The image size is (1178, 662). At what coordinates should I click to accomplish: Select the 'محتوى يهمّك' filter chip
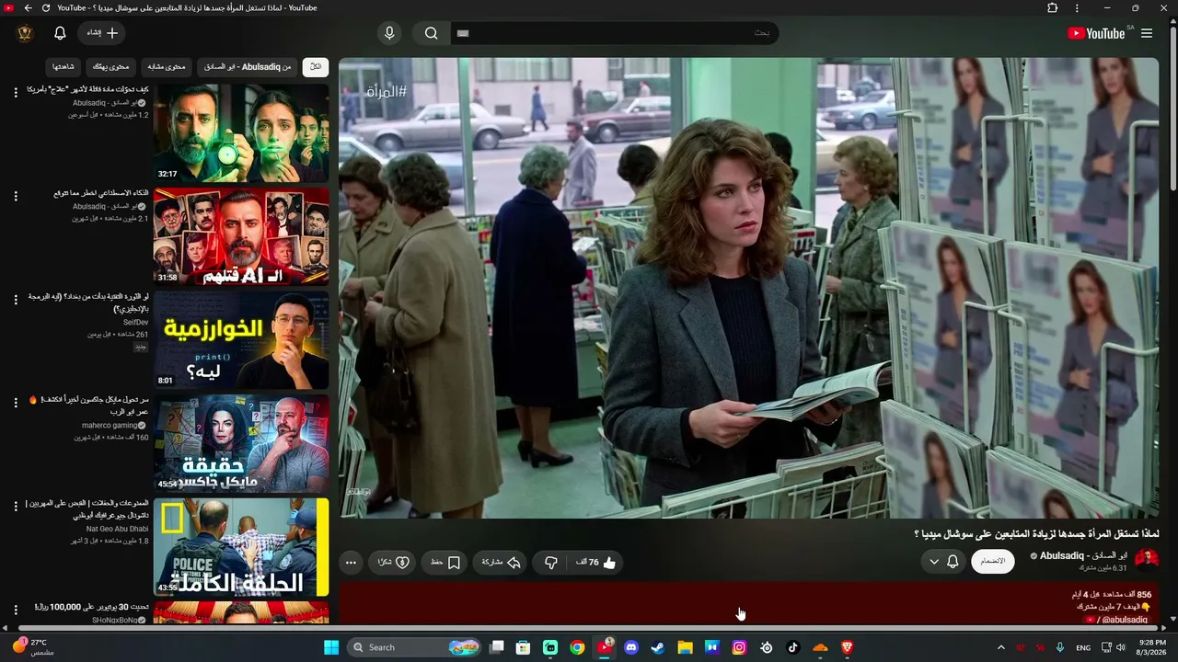(111, 67)
